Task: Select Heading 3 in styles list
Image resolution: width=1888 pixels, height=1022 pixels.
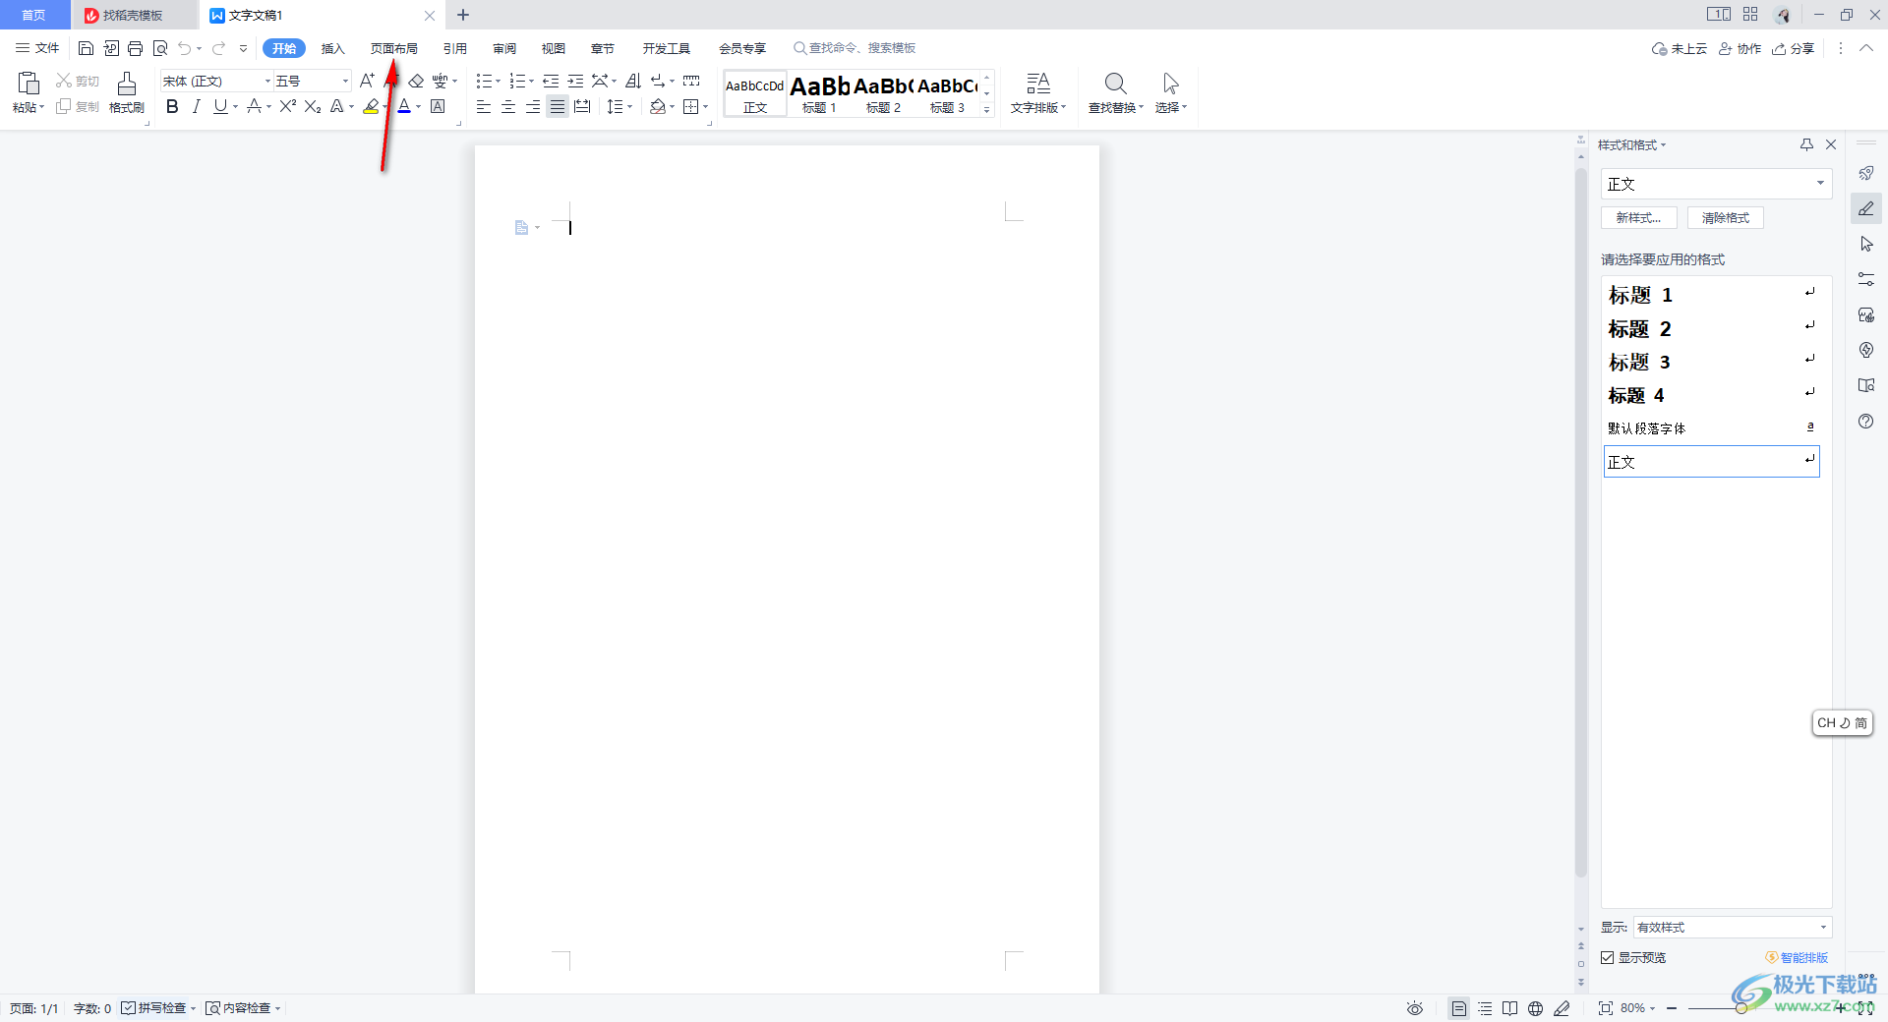Action: [1711, 362]
